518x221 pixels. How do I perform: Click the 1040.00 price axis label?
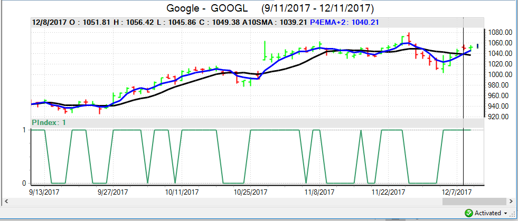coord(499,53)
